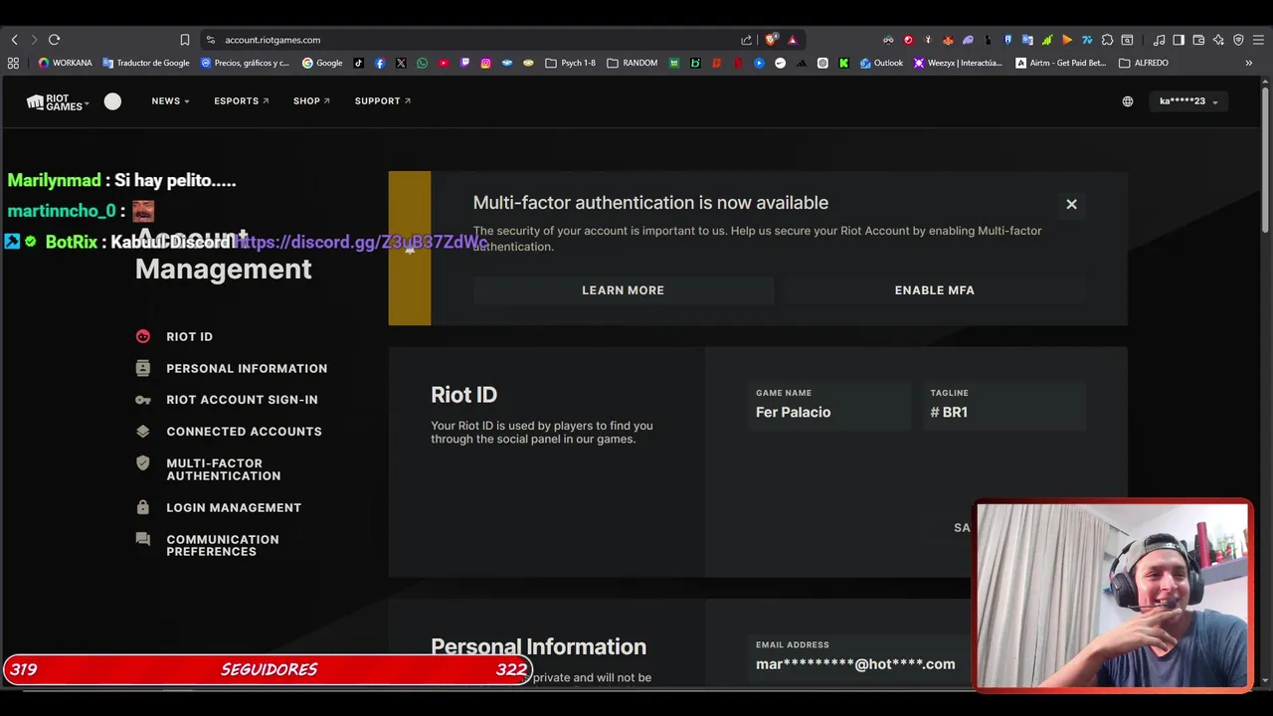Open the SUPPORT navigation link
The height and width of the screenshot is (716, 1273).
(383, 101)
